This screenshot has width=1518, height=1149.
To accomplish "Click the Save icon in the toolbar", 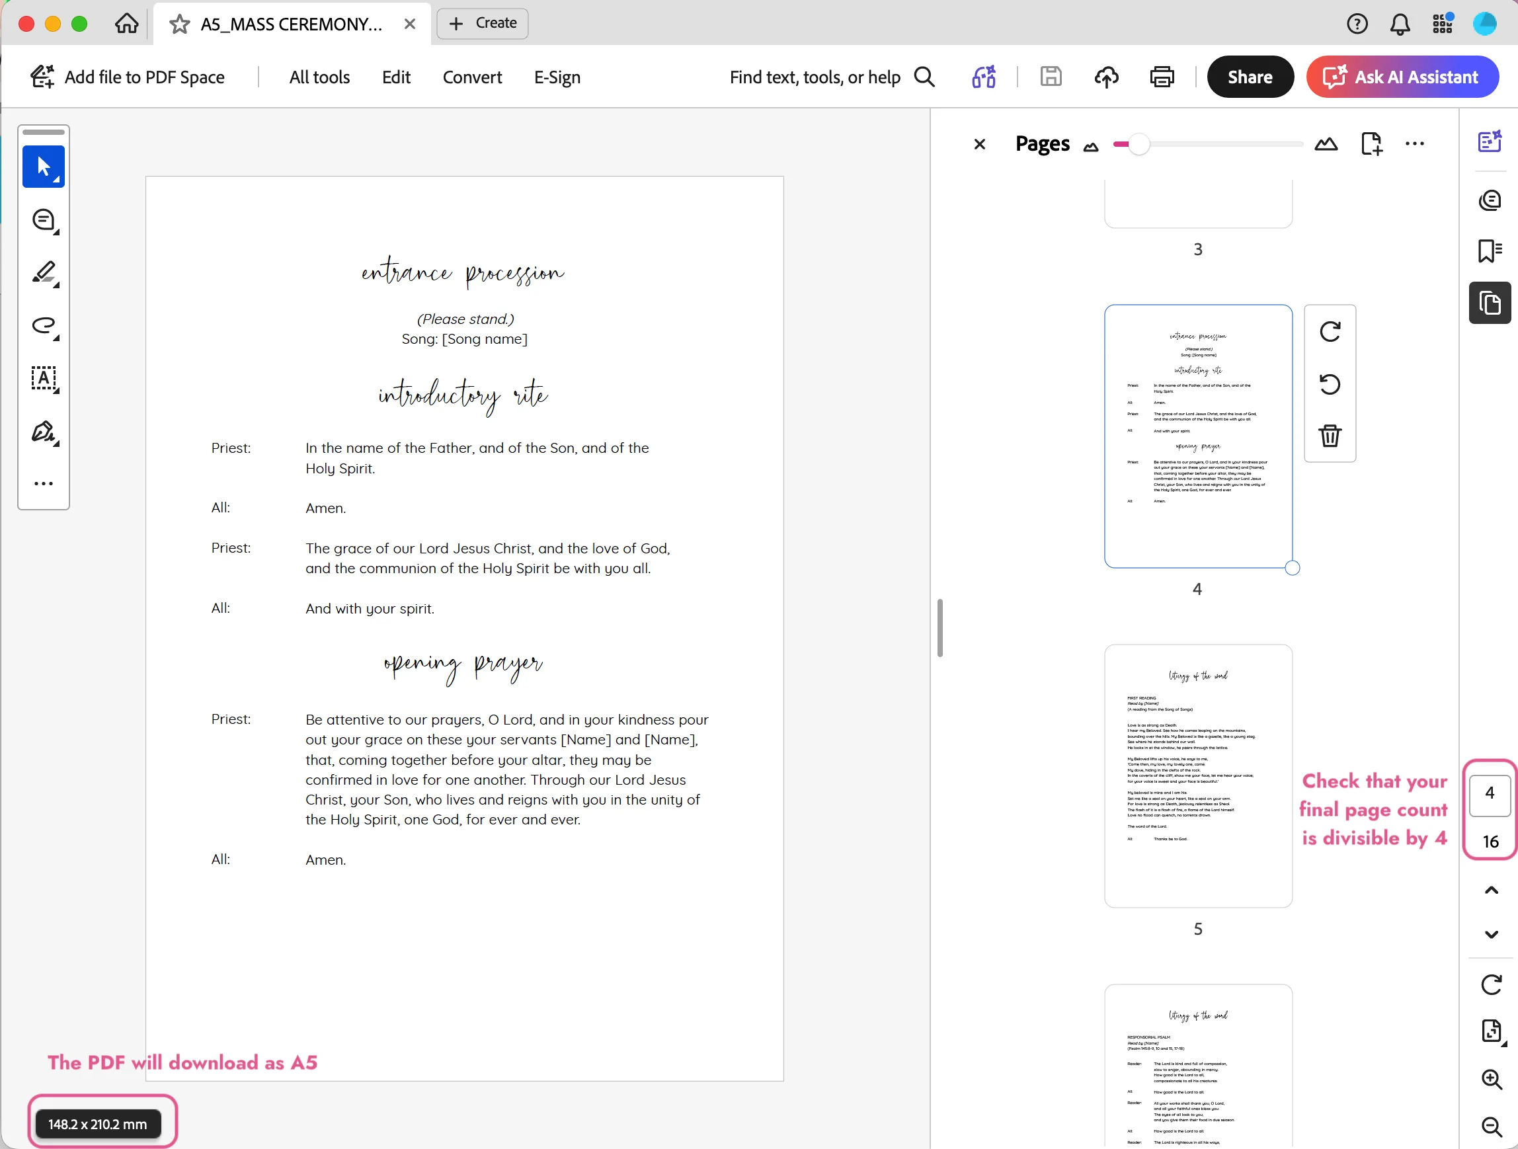I will 1051,76.
